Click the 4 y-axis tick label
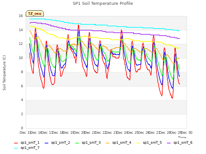Viewport: 206px width, 154px height. coord(22,100)
